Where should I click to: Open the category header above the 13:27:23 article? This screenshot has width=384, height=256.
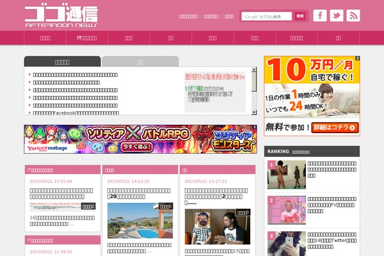[218, 170]
